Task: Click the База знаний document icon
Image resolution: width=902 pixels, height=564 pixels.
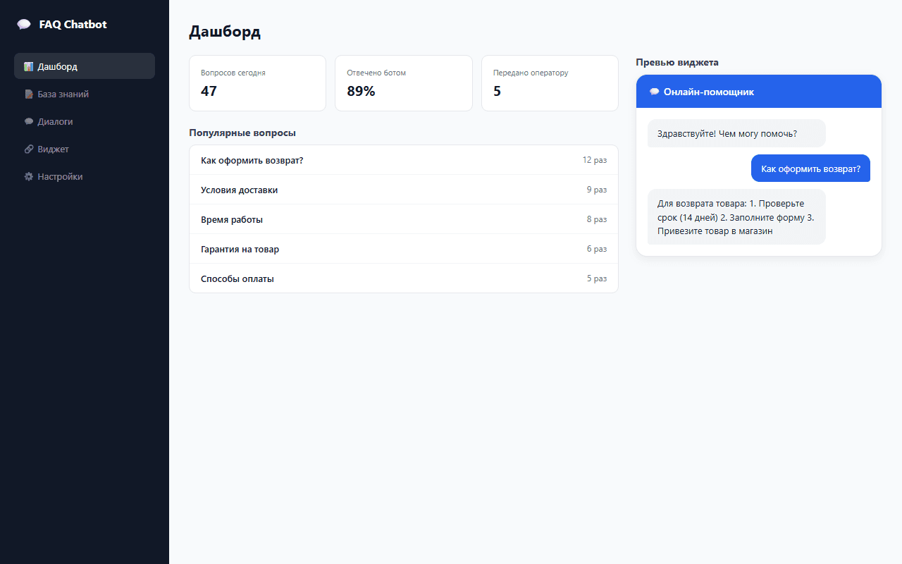Action: [x=29, y=94]
